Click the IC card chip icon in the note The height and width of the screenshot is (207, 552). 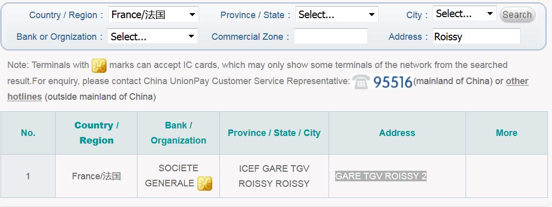point(99,65)
